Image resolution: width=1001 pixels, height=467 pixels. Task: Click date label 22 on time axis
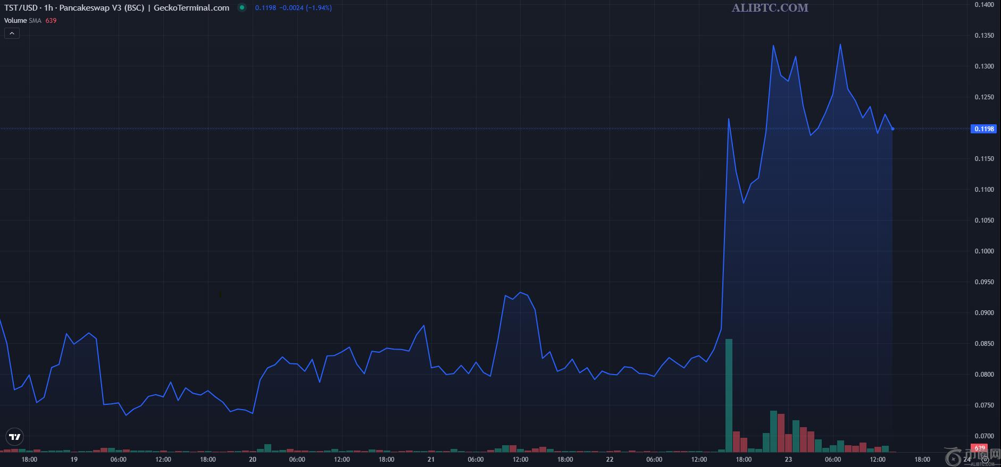point(610,460)
